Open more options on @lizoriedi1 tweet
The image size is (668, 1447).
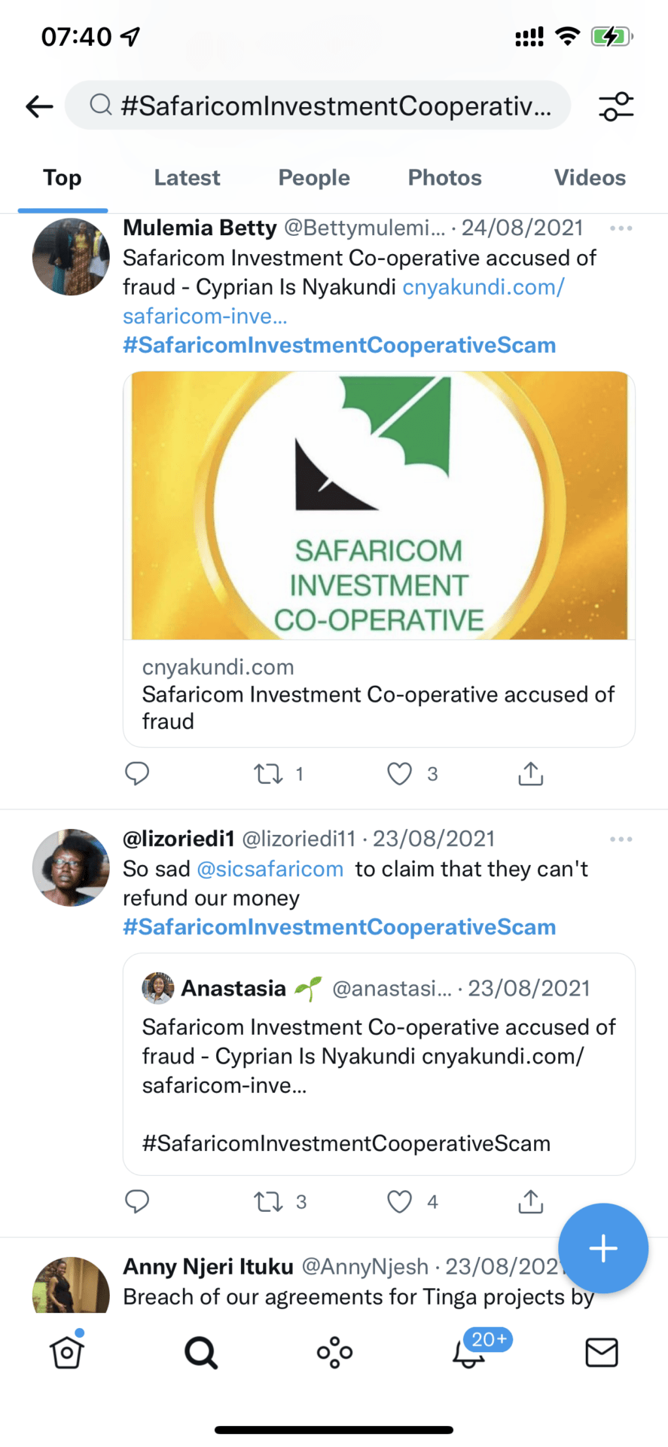pyautogui.click(x=621, y=840)
